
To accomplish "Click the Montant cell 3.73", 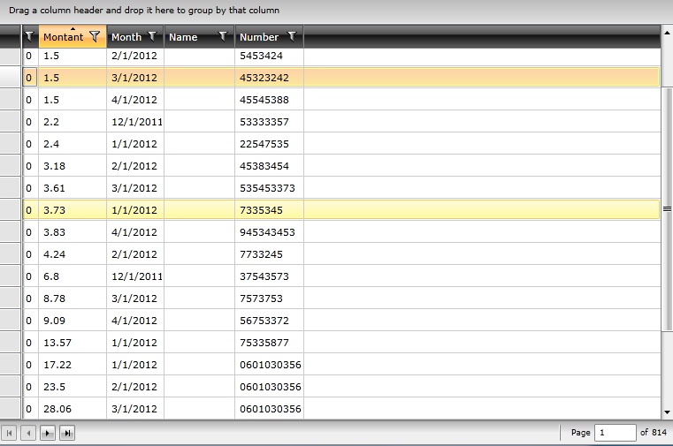I will (73, 210).
